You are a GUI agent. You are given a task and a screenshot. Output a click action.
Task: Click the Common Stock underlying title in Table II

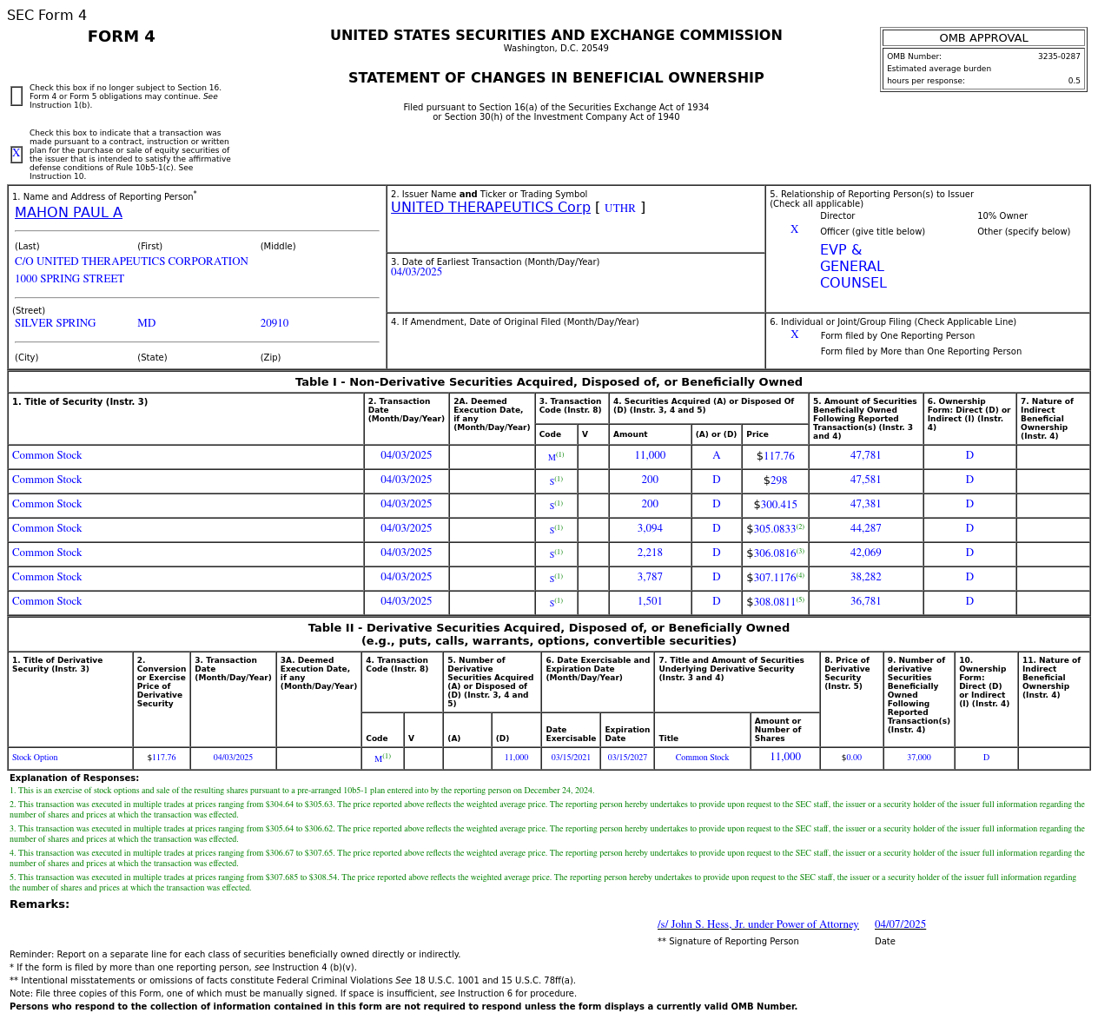pyautogui.click(x=702, y=758)
